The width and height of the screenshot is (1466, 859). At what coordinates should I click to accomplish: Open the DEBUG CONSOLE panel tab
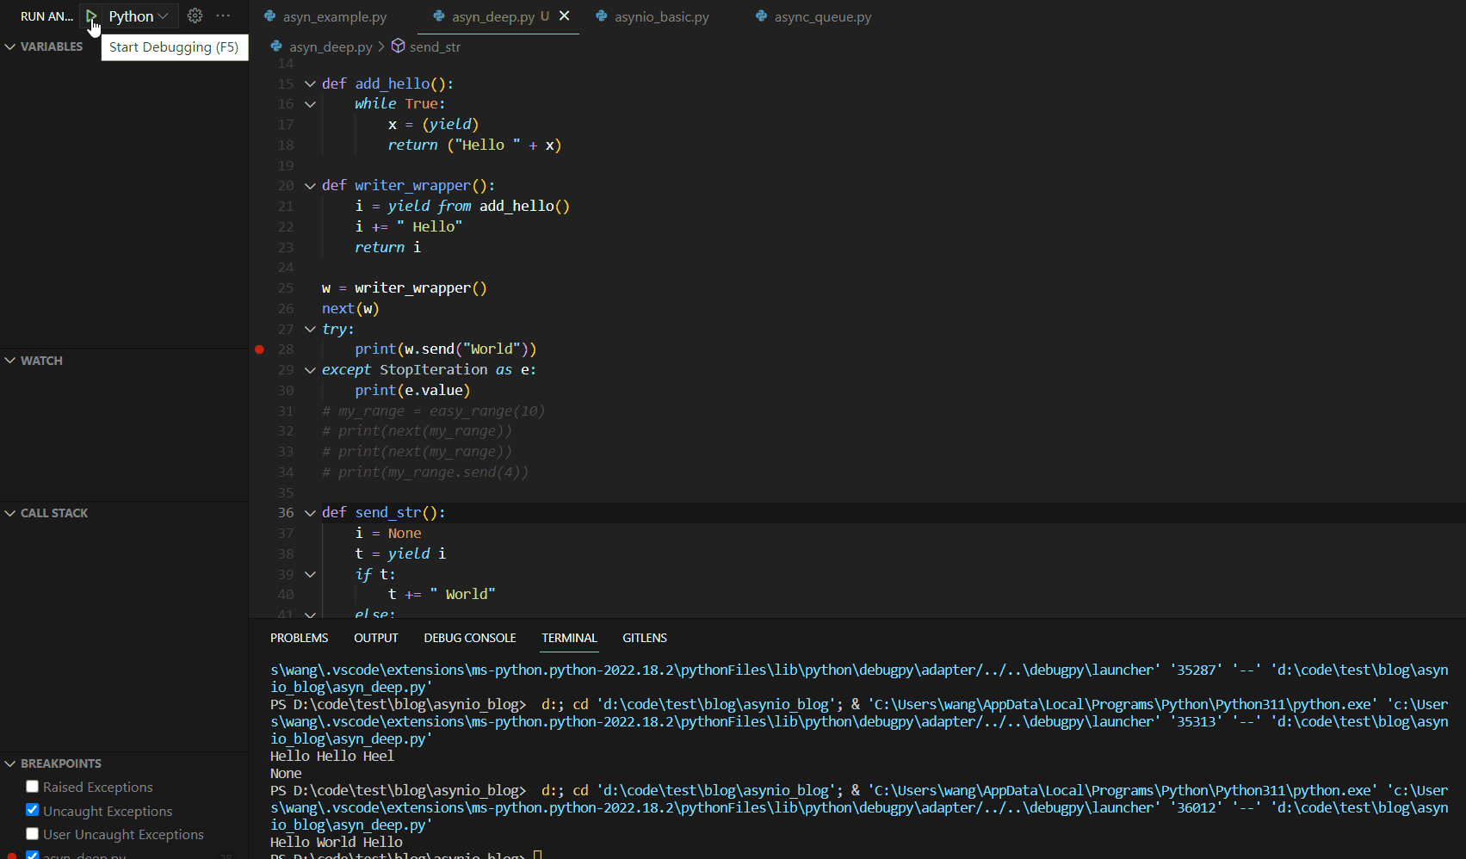(x=469, y=638)
